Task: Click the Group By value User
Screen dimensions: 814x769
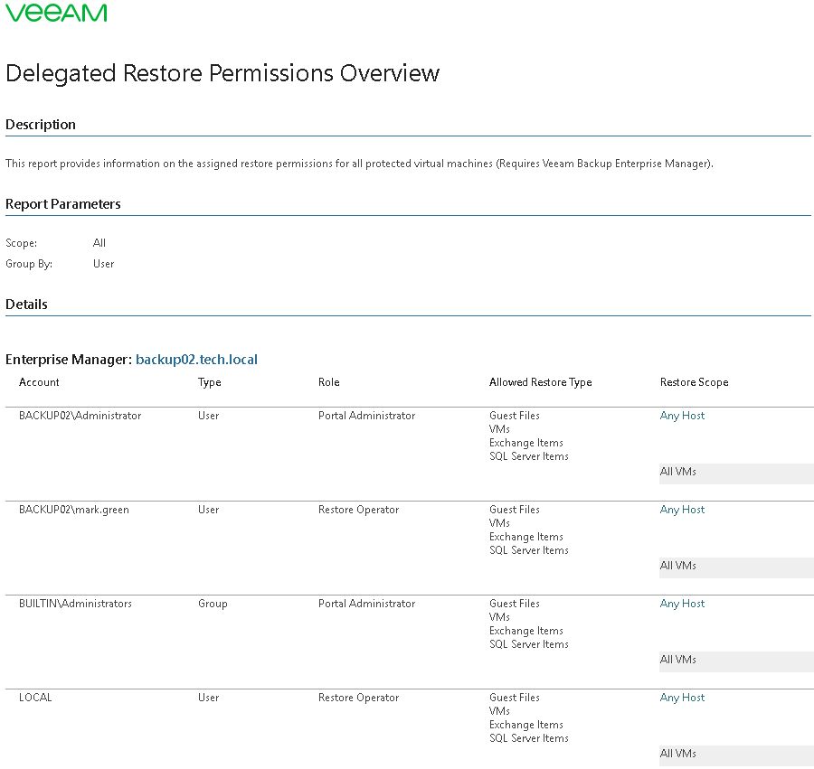Action: point(103,264)
